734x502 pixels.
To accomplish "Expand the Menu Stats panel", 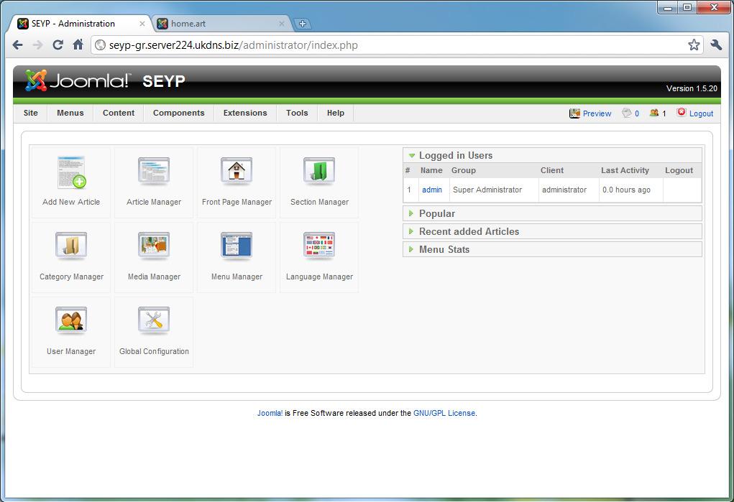I will 411,249.
